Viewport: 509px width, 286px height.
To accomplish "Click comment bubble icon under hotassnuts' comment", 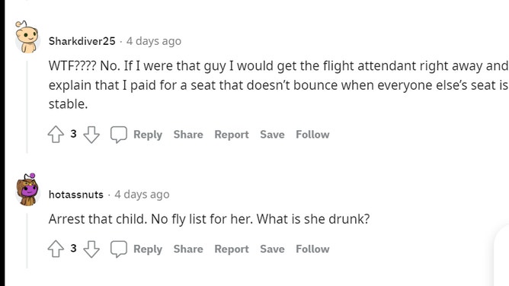I will pos(118,249).
